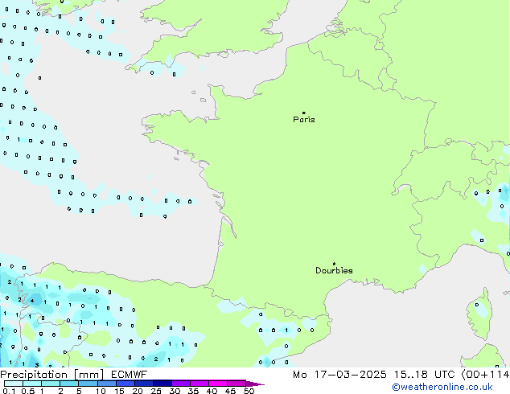This screenshot has width=510, height=394.
Task: Select the 'Precipitation [mm]' title text
Action: click(x=52, y=375)
